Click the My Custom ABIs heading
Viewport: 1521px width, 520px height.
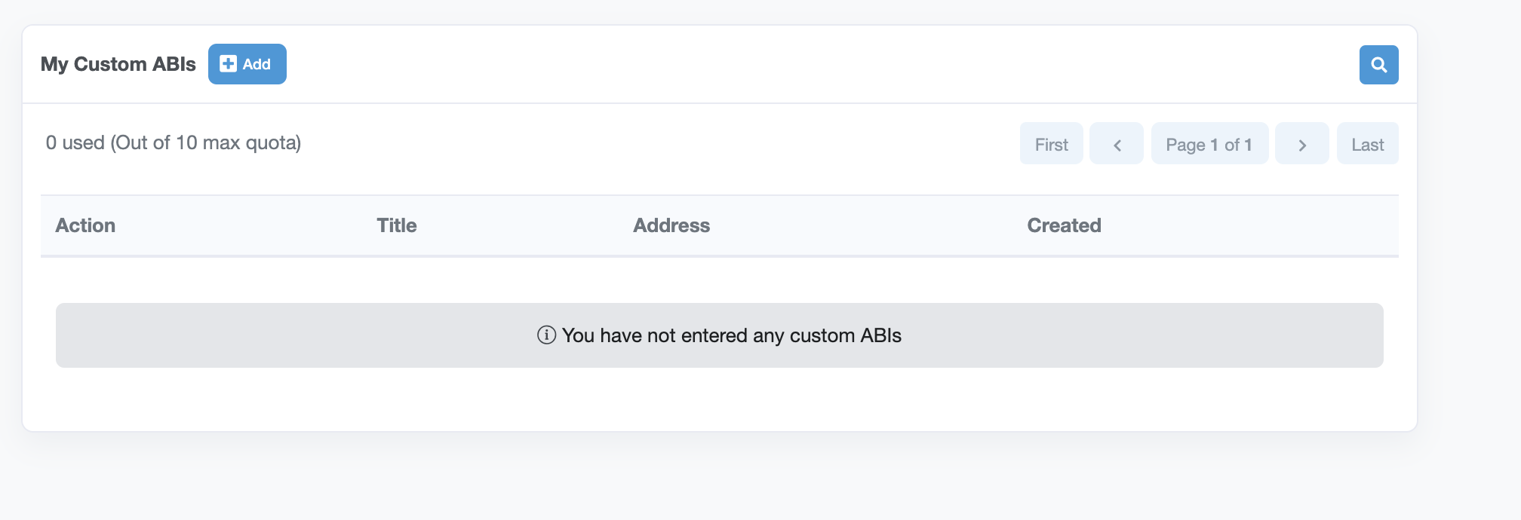point(118,64)
